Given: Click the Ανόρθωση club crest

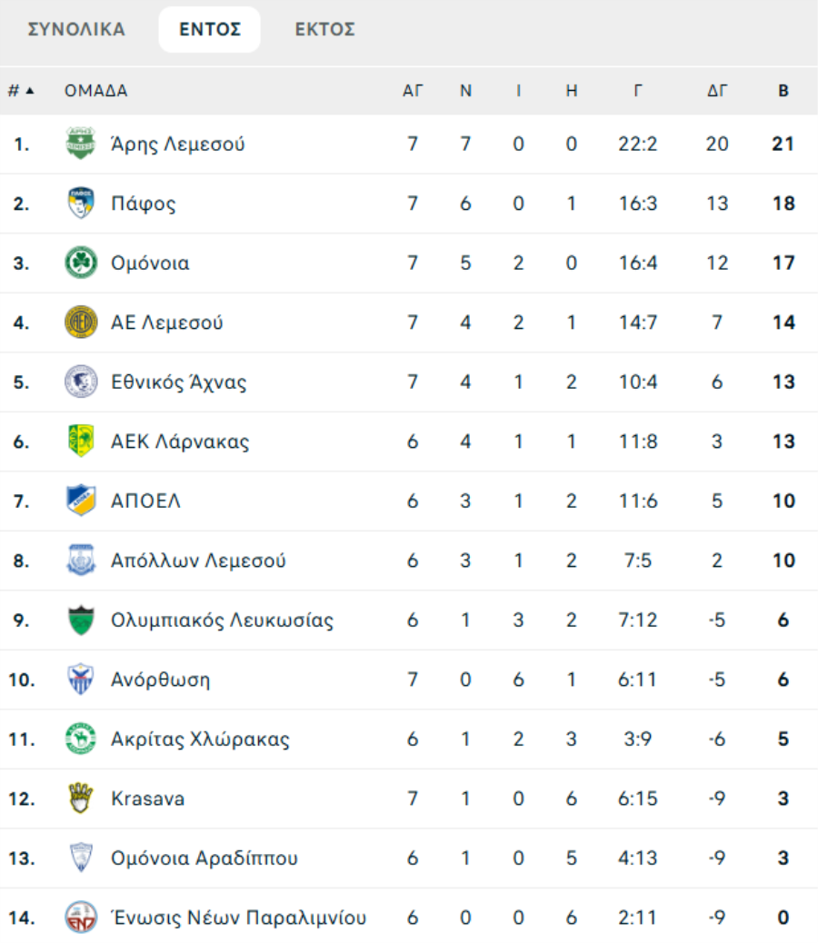Looking at the screenshot, I should coord(81,680).
